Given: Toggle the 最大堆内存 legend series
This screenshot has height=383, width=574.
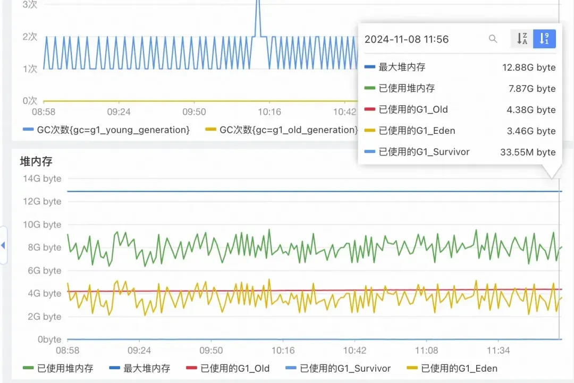Looking at the screenshot, I should click(140, 368).
